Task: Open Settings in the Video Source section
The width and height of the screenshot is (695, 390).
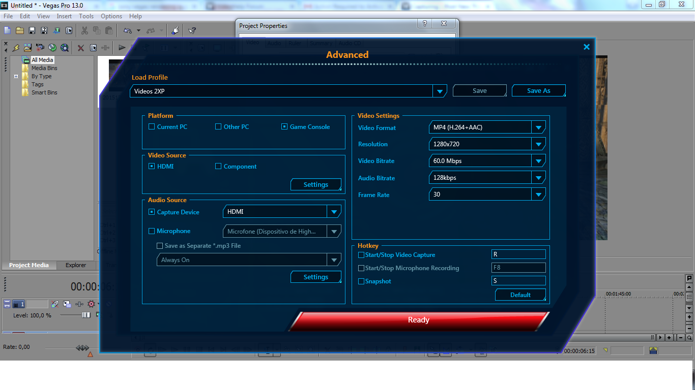Action: 316,185
